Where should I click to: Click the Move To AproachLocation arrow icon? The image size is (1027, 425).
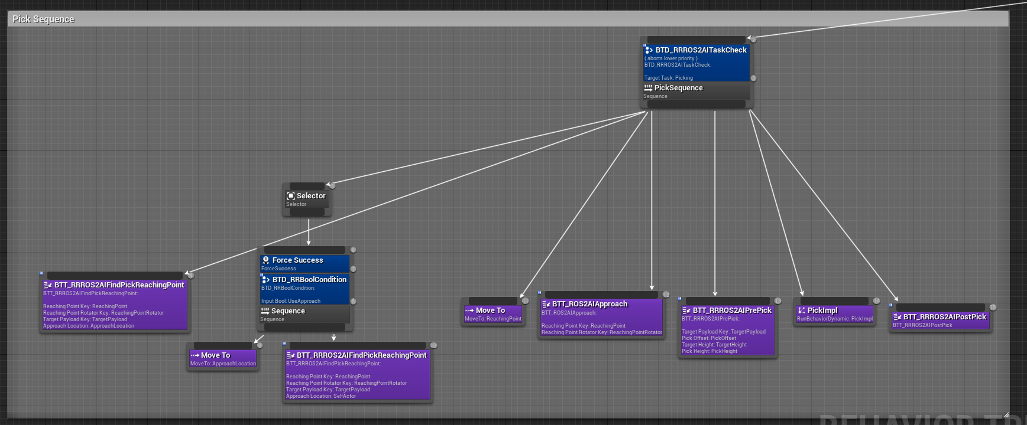coord(195,355)
